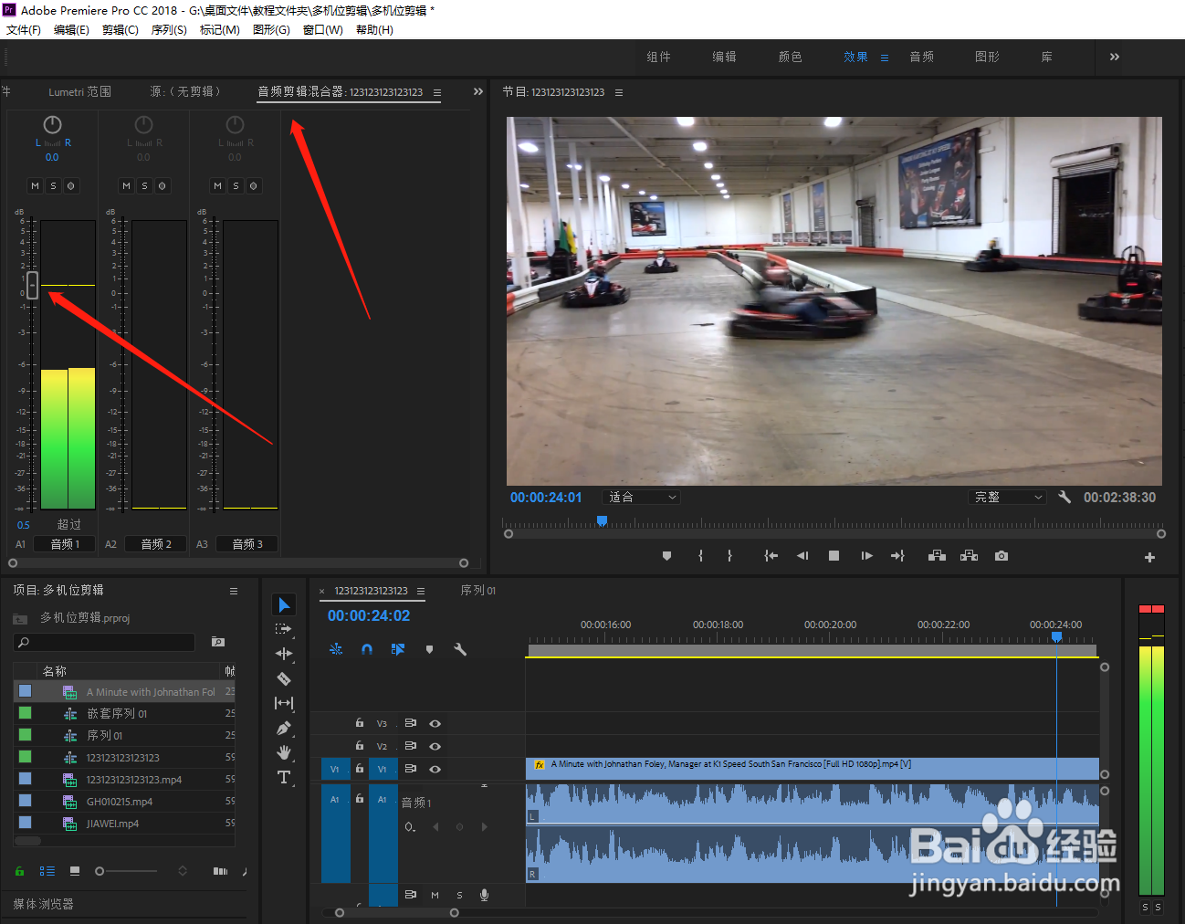Open project panel menu
The width and height of the screenshot is (1185, 924).
tap(234, 591)
